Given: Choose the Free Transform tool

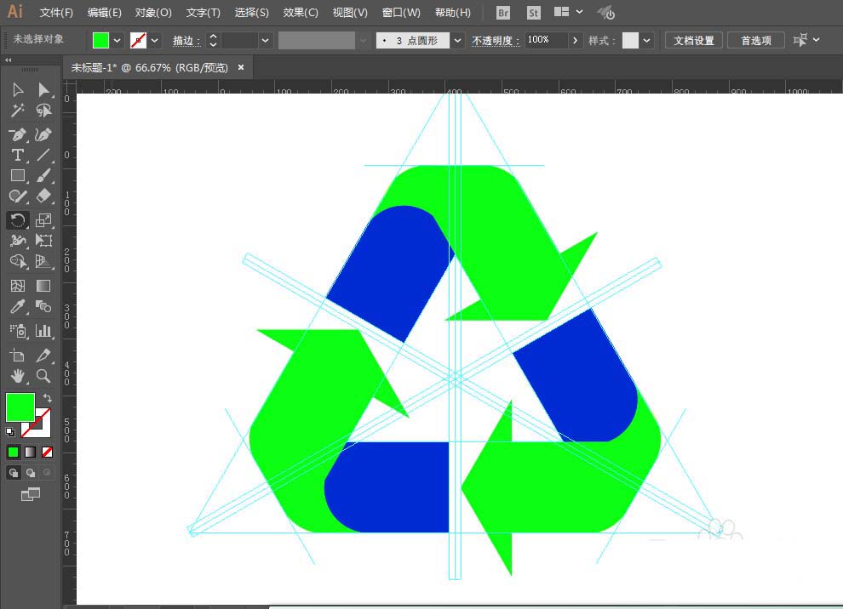Looking at the screenshot, I should [x=43, y=241].
